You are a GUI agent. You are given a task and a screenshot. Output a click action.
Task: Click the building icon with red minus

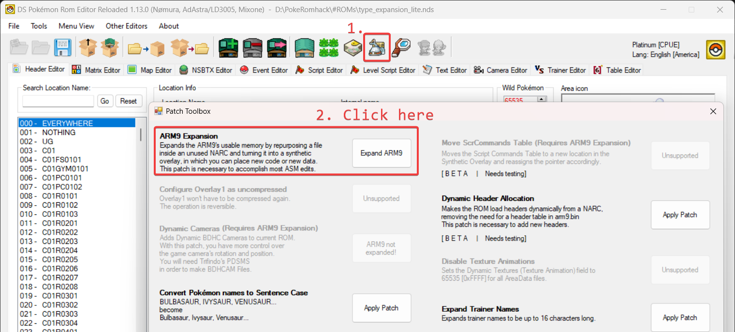252,47
